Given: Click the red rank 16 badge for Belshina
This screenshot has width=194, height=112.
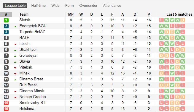Looking at the screenshot, I should [x=6, y=109].
